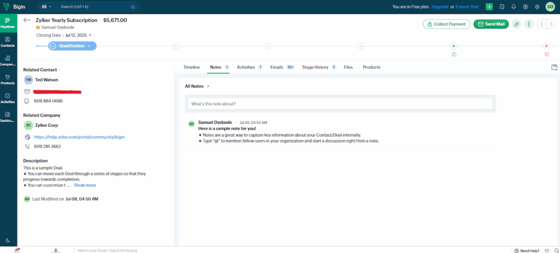This screenshot has width=560, height=253.
Task: Toggle dark mode with the moon icon
Action: 8,240
